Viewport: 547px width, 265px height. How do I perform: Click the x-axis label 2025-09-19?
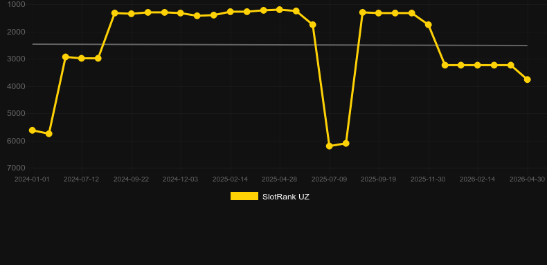pyautogui.click(x=379, y=179)
